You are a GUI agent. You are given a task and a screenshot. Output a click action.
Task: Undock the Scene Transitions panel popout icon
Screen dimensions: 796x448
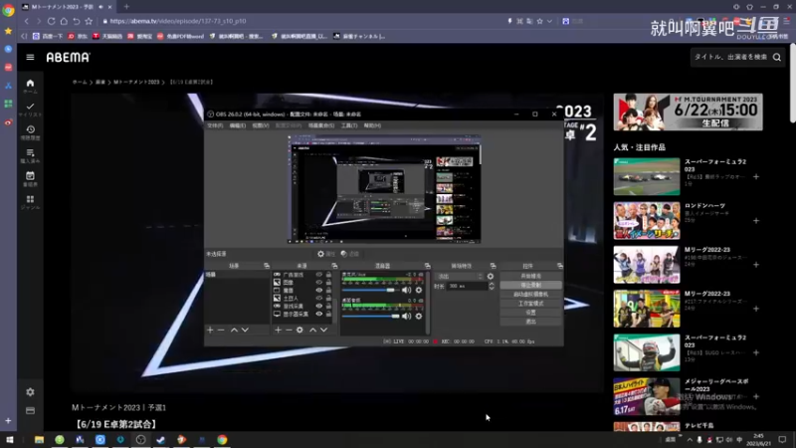pyautogui.click(x=493, y=266)
